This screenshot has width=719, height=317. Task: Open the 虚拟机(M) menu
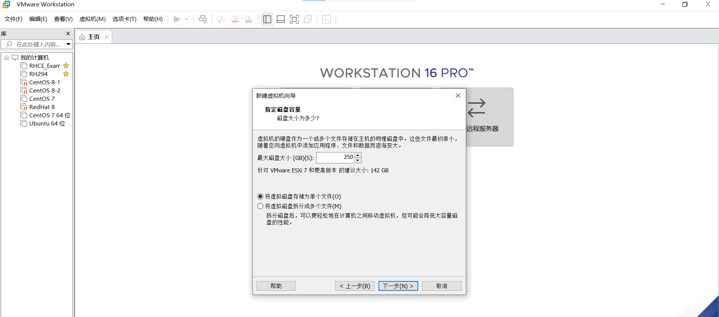[x=92, y=19]
